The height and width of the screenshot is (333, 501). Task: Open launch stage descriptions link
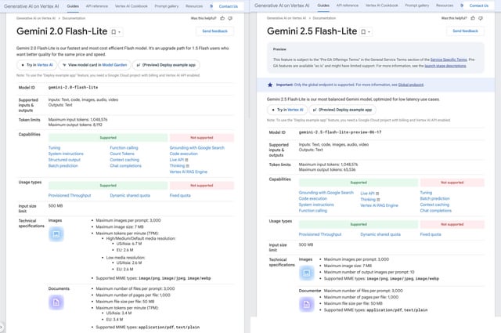[x=445, y=66]
